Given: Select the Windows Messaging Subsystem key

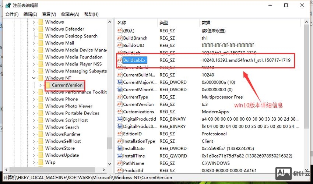Looking at the screenshot, I should coord(76,71).
